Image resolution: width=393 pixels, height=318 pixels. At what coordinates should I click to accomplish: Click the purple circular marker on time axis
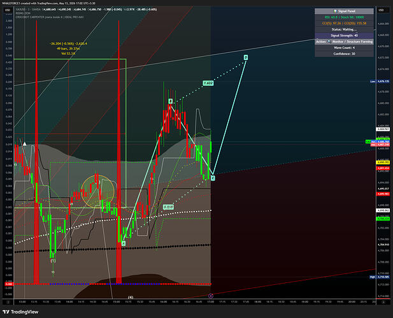211,296
